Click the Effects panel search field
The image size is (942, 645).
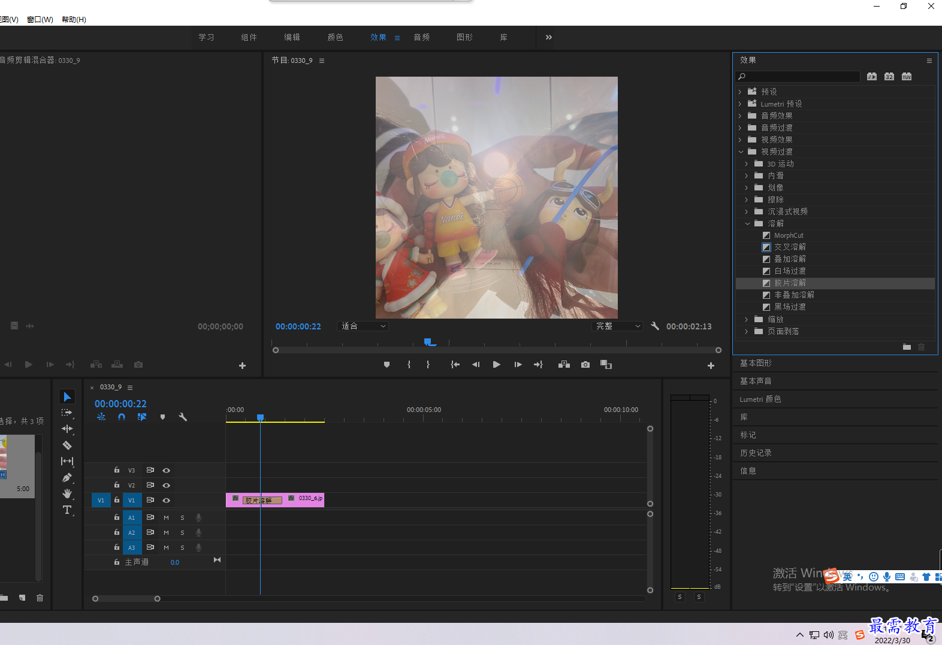(x=798, y=77)
